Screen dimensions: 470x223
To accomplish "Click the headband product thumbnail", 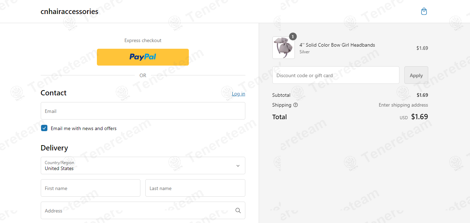I will [284, 48].
